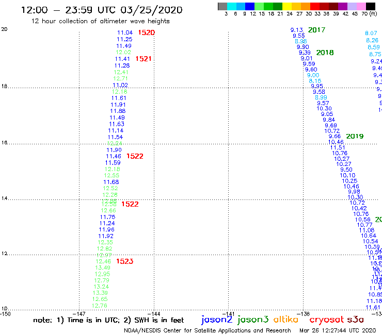Click the red 1522 label beside 11.46

[x=135, y=156]
